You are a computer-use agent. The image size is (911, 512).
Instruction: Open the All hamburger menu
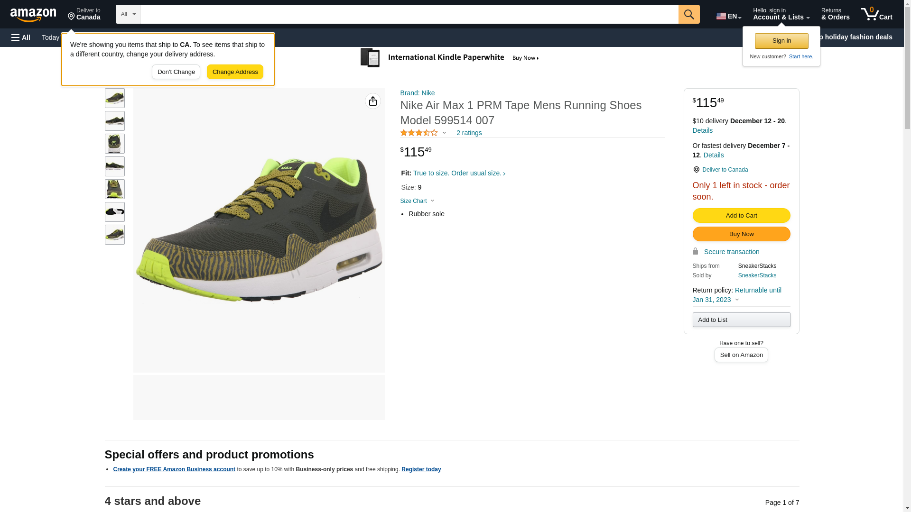point(21,37)
